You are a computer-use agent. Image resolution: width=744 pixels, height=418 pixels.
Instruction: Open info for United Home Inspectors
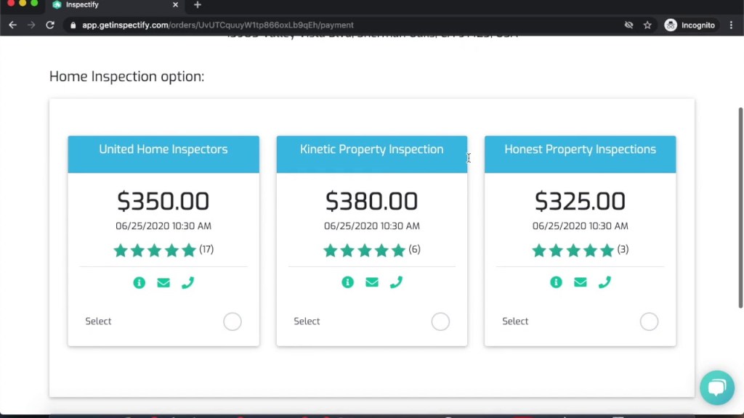point(139,283)
